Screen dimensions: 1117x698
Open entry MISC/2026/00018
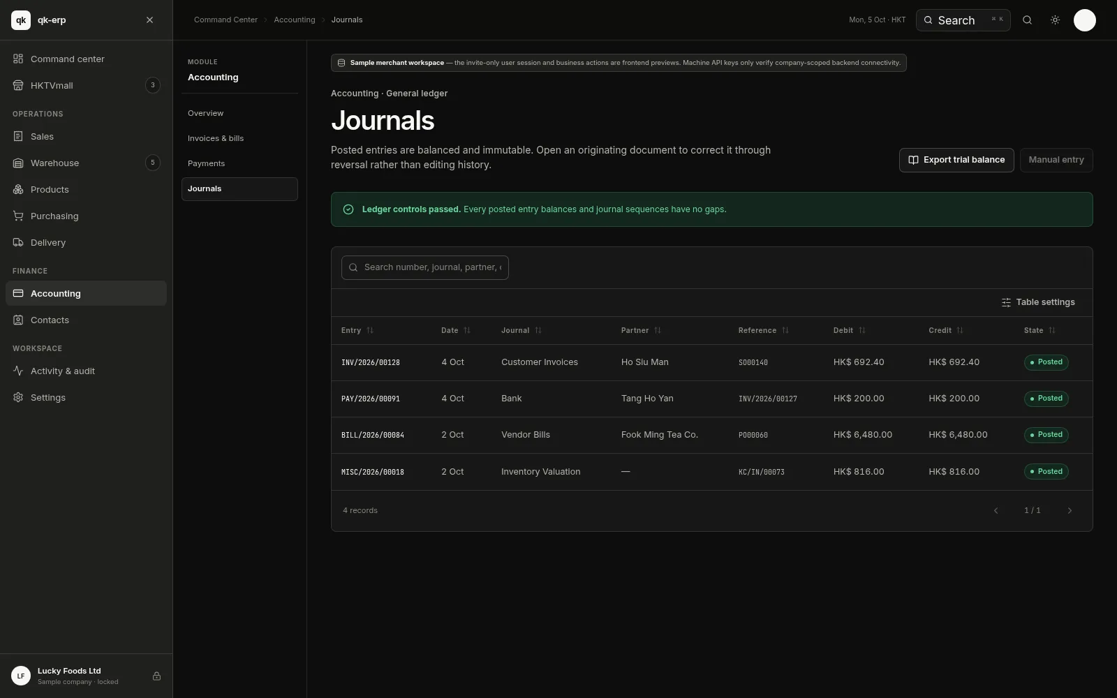pyautogui.click(x=373, y=472)
